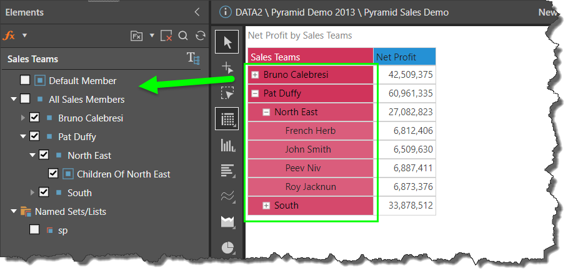This screenshot has width=573, height=279.
Task: Expand Bruno Calebresi row in the grid
Action: [255, 75]
